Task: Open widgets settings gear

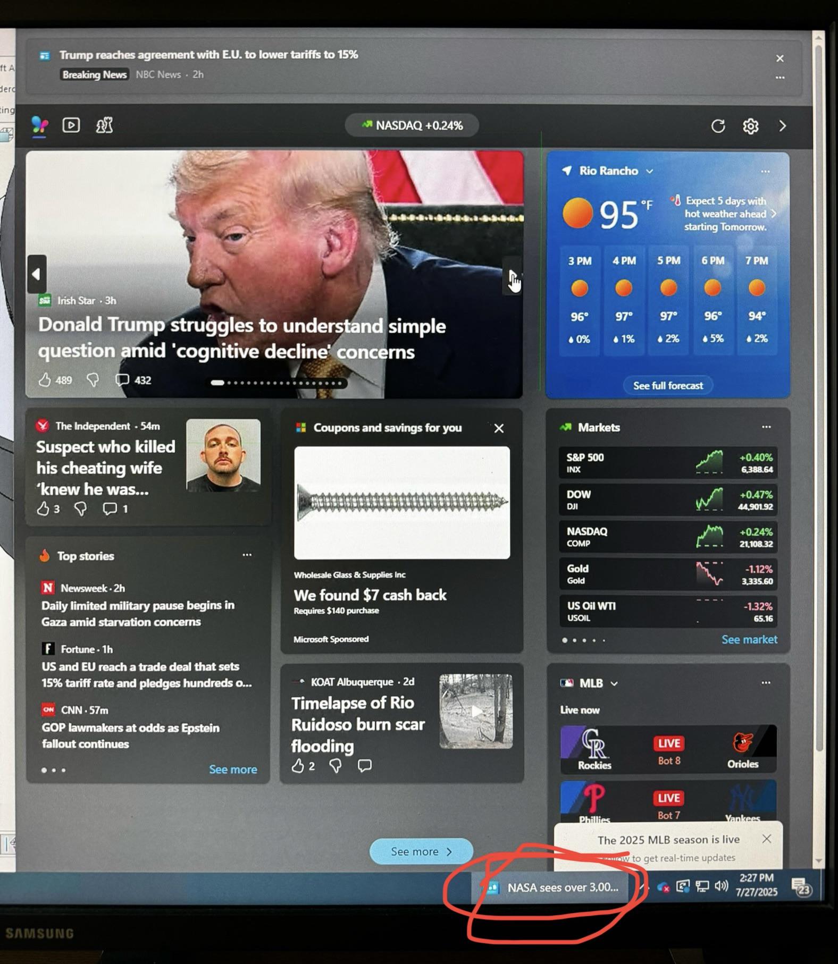Action: coord(750,126)
